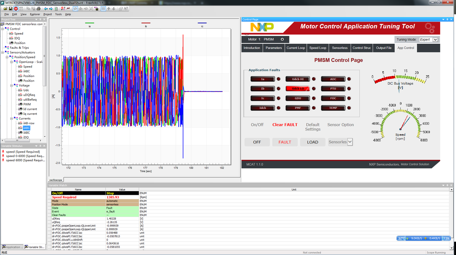Screen dimensions: 456x255
Task: Click the Udcb LO fault indicator
Action: 298,88
